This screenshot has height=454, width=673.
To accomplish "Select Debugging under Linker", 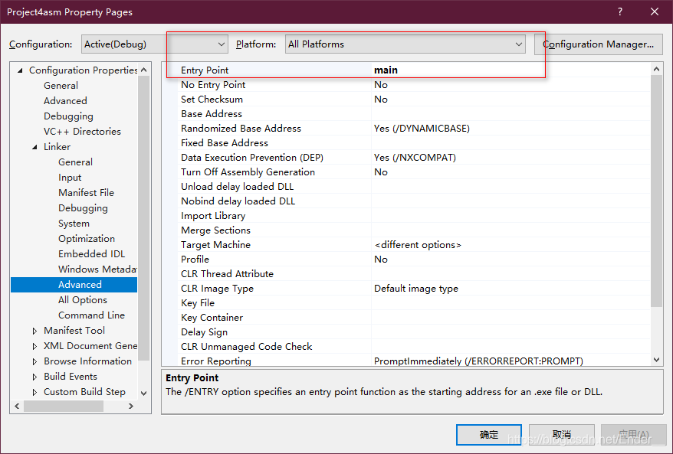I will pos(83,208).
